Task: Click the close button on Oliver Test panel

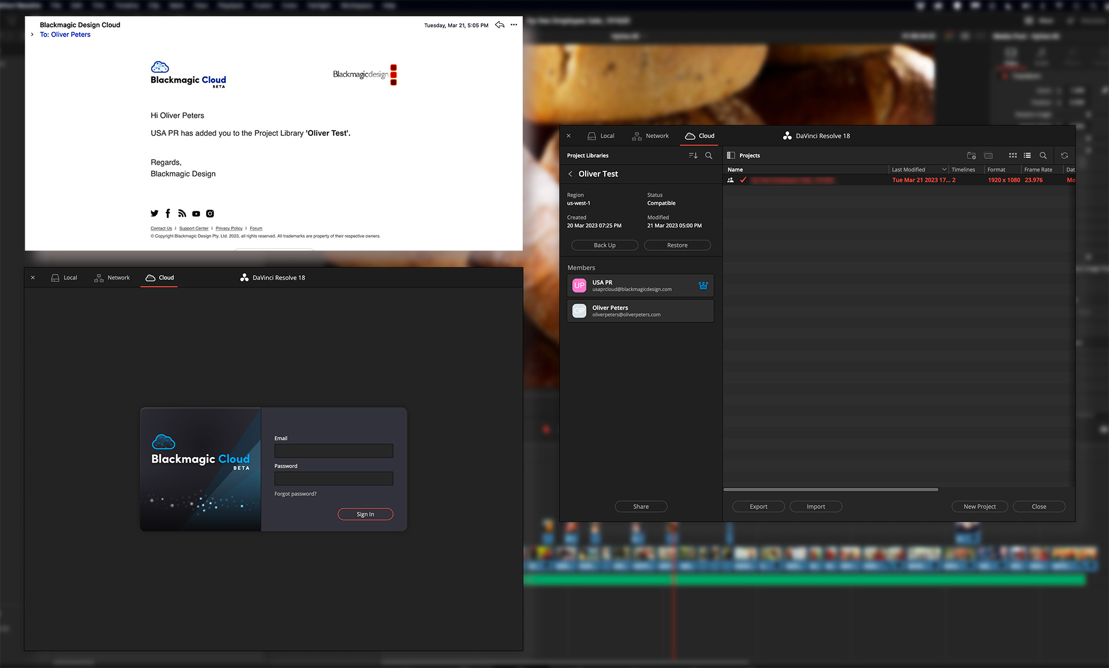Action: (x=569, y=135)
